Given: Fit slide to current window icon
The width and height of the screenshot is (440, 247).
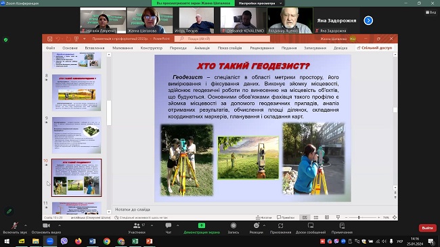Looking at the screenshot, I should [x=395, y=217].
